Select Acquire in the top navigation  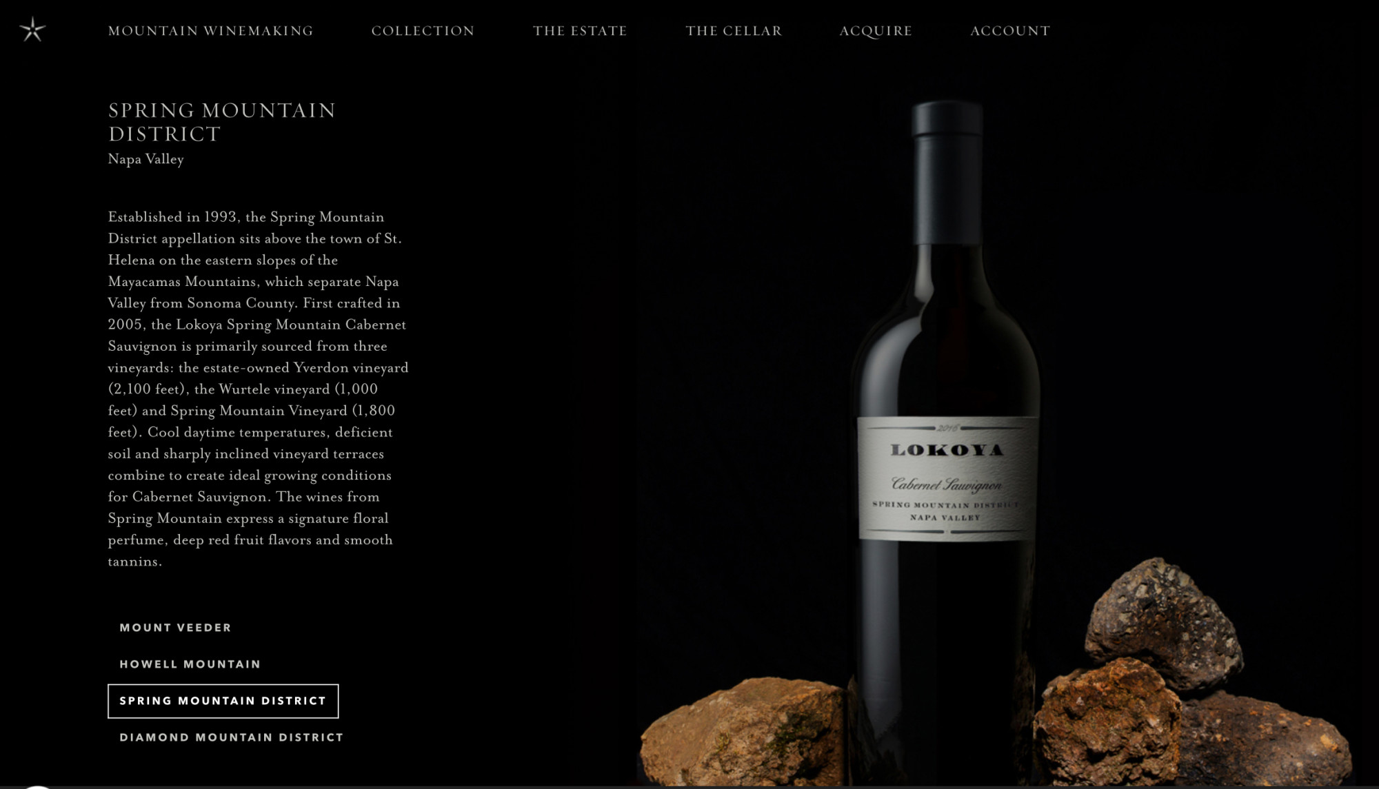pos(876,31)
